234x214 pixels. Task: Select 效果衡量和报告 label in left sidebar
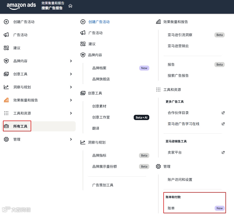(26, 100)
